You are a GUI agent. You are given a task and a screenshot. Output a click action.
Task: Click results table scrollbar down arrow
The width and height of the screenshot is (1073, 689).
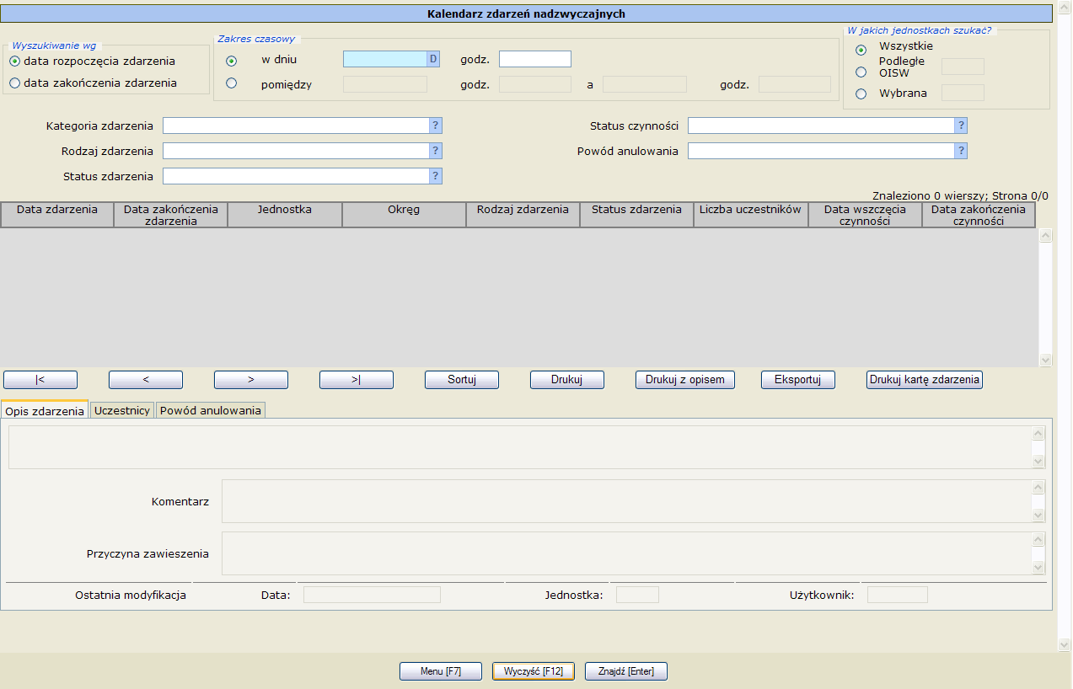[1046, 360]
